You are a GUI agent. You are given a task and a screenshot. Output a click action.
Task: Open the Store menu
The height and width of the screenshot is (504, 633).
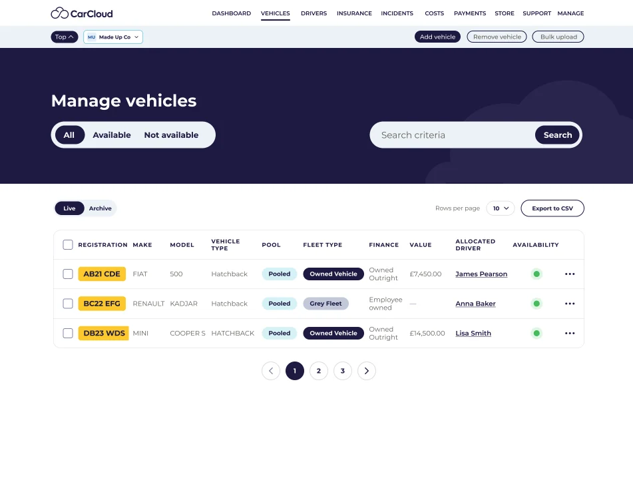pyautogui.click(x=505, y=13)
